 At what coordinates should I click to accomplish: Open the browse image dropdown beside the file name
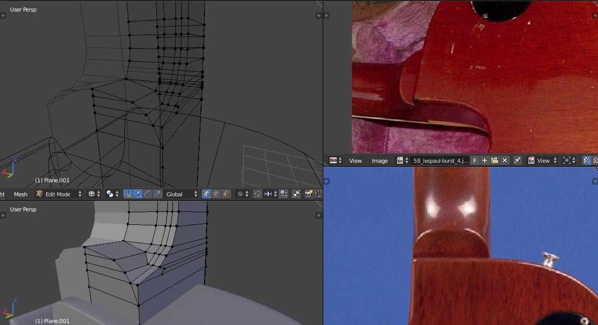[x=403, y=160]
